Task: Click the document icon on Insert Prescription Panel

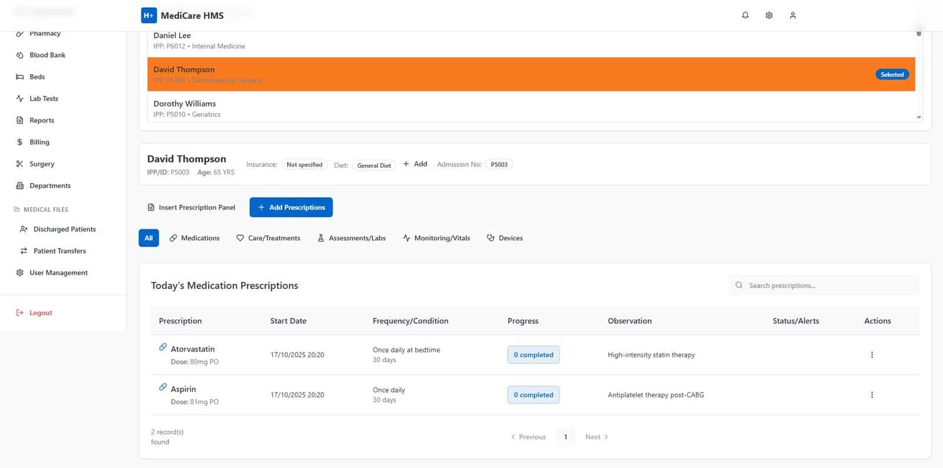Action: point(151,208)
